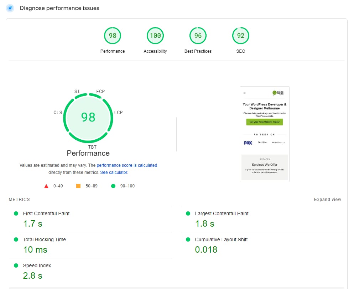354x289 pixels.
Task: Click the 2.8 s value
Action: tap(33, 276)
